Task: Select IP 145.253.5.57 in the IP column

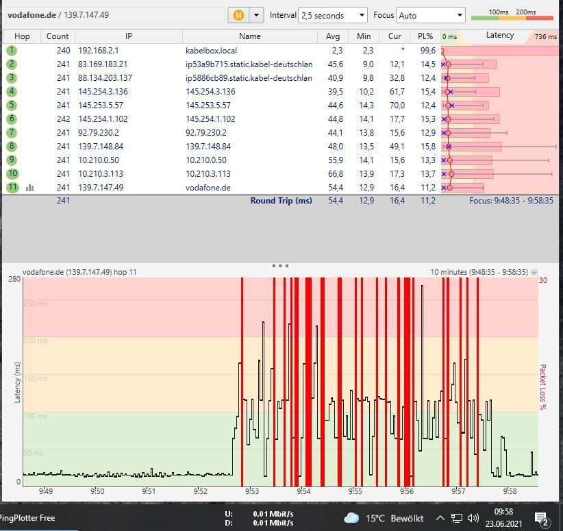Action: (x=101, y=106)
